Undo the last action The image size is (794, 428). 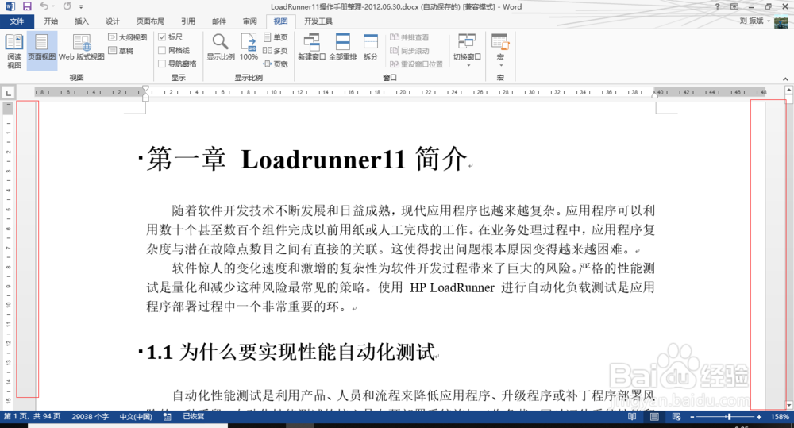pyautogui.click(x=44, y=6)
